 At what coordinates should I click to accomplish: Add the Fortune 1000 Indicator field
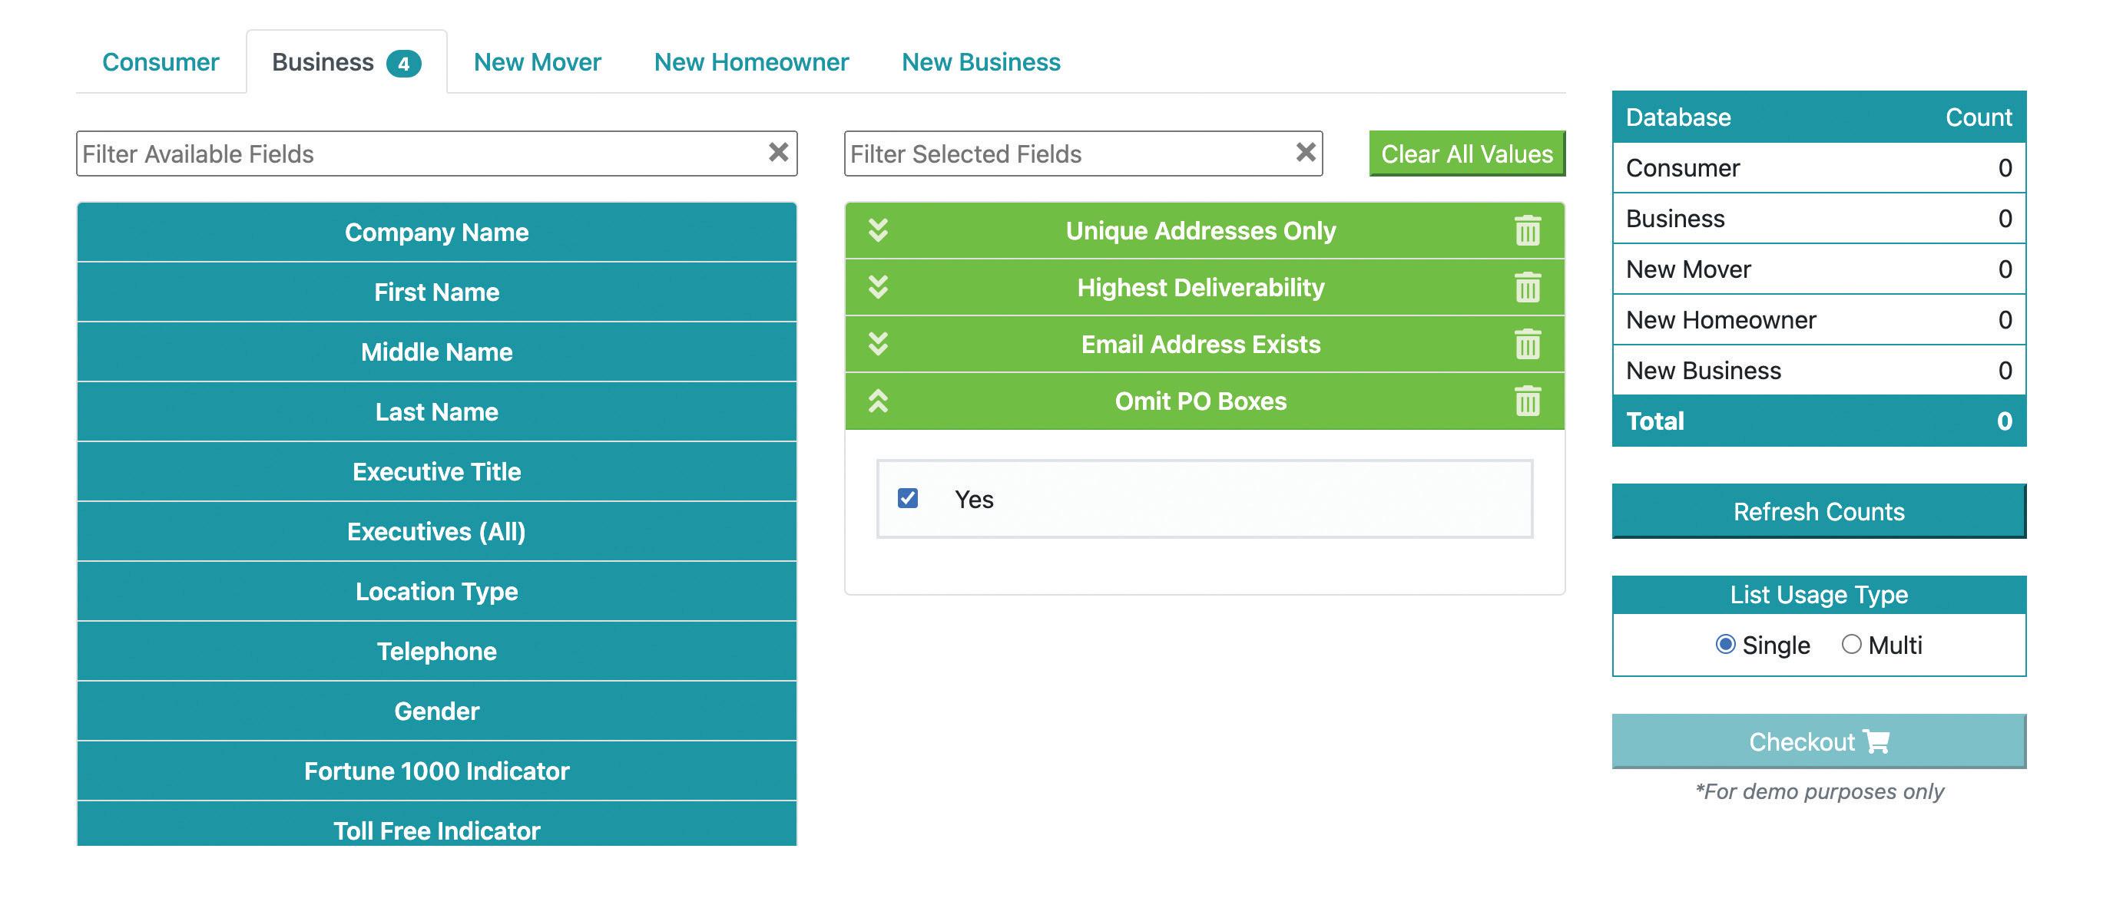(x=437, y=771)
